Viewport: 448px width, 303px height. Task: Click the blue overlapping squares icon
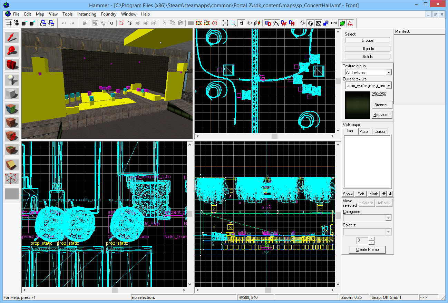click(325, 23)
